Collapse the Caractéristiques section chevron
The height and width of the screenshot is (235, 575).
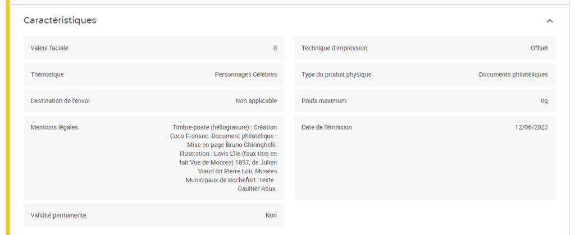[550, 21]
